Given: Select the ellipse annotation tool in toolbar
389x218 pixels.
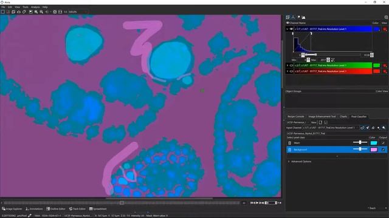Looking at the screenshot, I should (19, 12).
